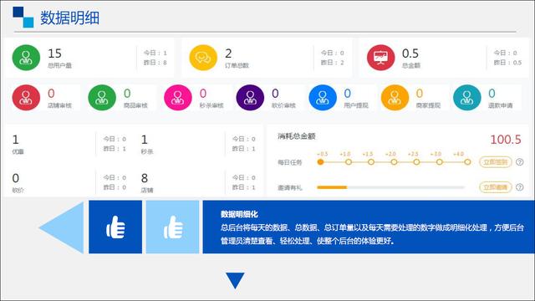The height and width of the screenshot is (301, 535).
Task: Select the +4.0 daily task node
Action: [x=467, y=162]
